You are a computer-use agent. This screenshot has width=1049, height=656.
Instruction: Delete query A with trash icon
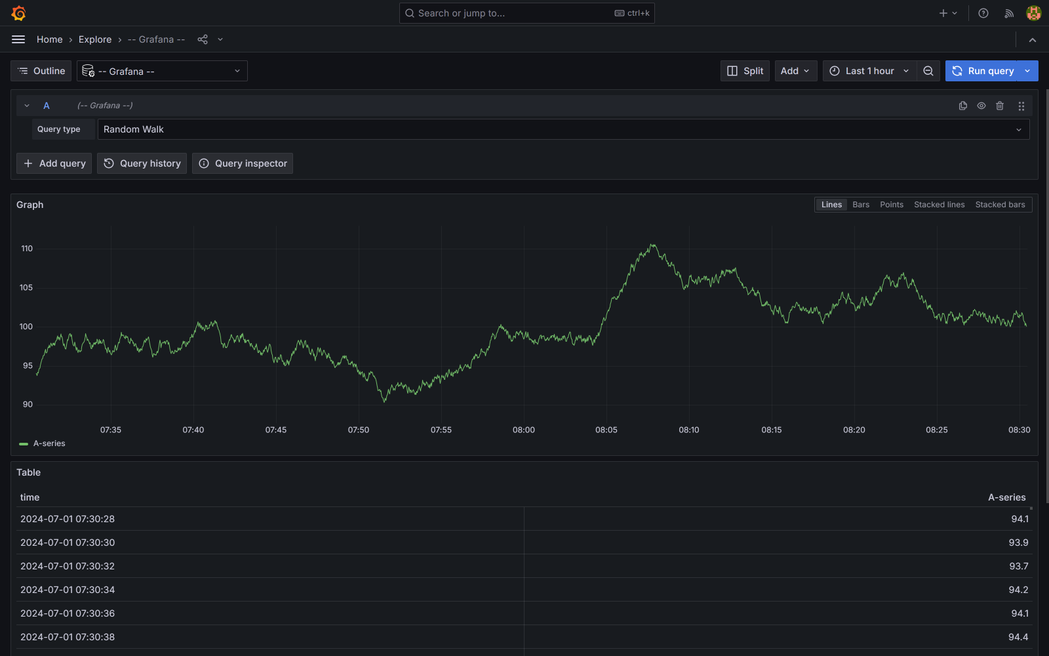coord(1000,106)
